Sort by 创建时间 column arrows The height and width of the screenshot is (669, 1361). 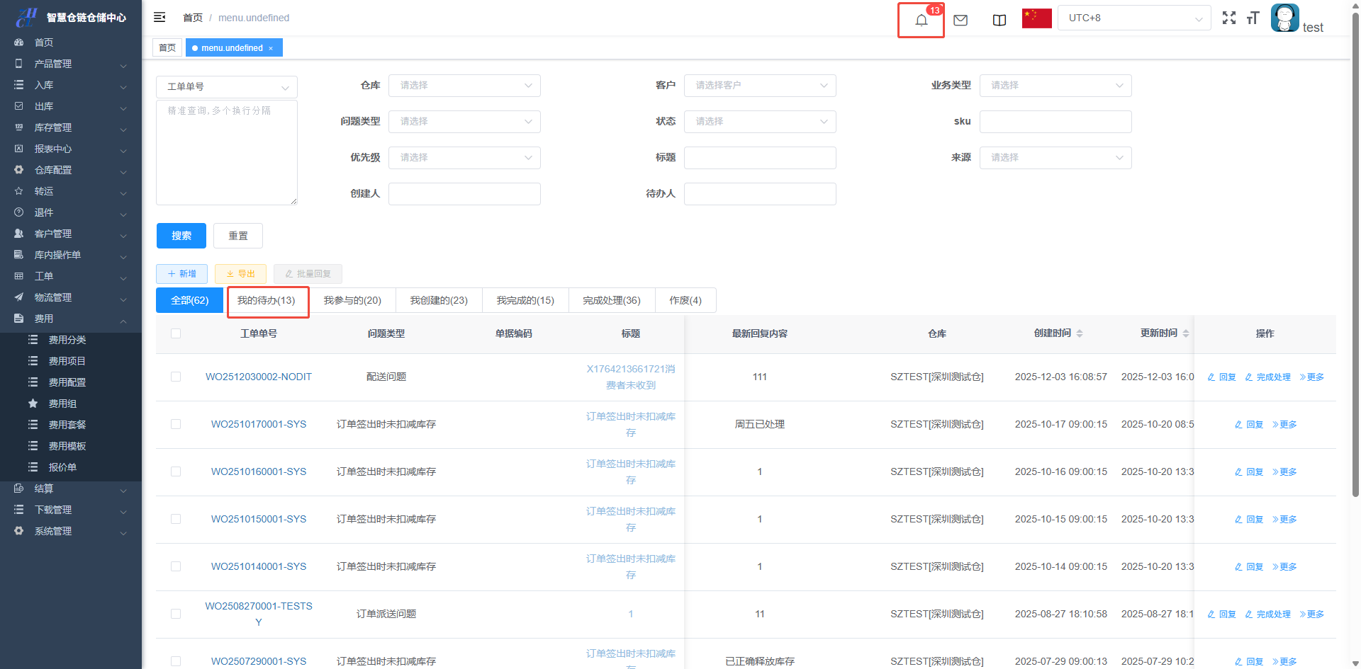1080,333
